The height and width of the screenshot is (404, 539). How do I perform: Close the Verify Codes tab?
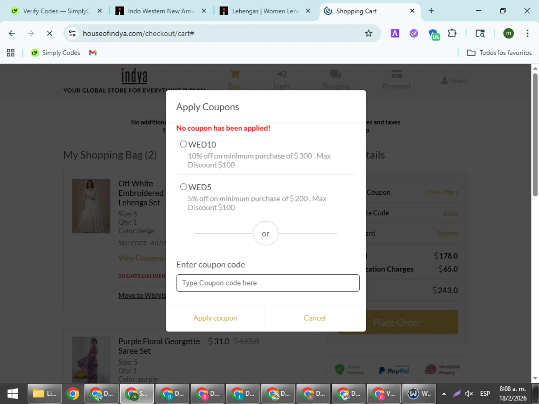pyautogui.click(x=100, y=11)
